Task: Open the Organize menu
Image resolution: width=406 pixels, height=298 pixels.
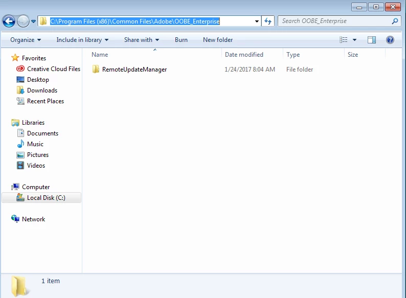Action: (x=26, y=40)
